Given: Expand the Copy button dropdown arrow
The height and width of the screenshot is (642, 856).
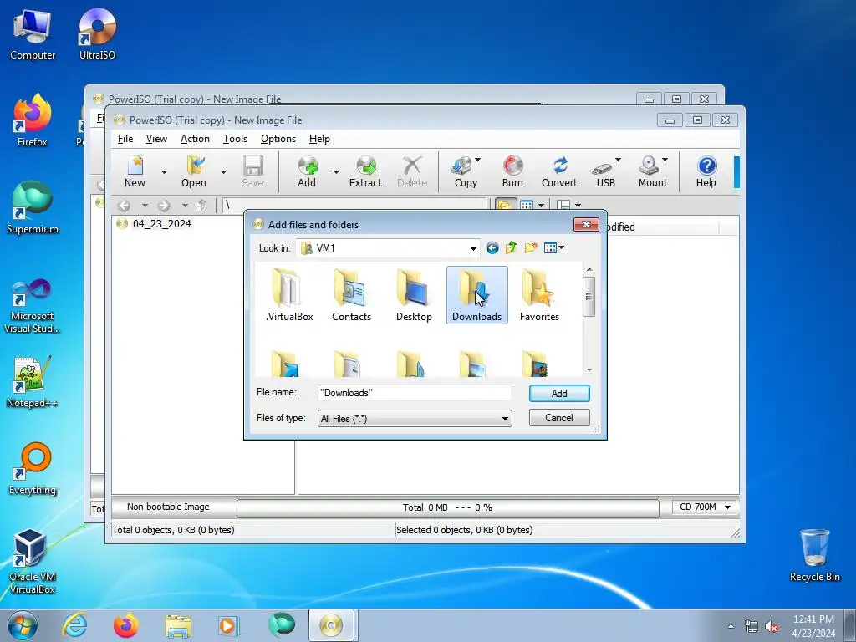Looking at the screenshot, I should coord(478,160).
